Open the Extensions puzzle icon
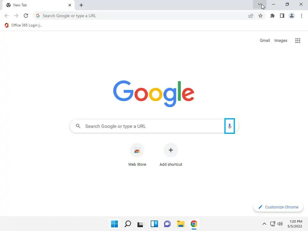Image resolution: width=308 pixels, height=231 pixels. pos(273,16)
